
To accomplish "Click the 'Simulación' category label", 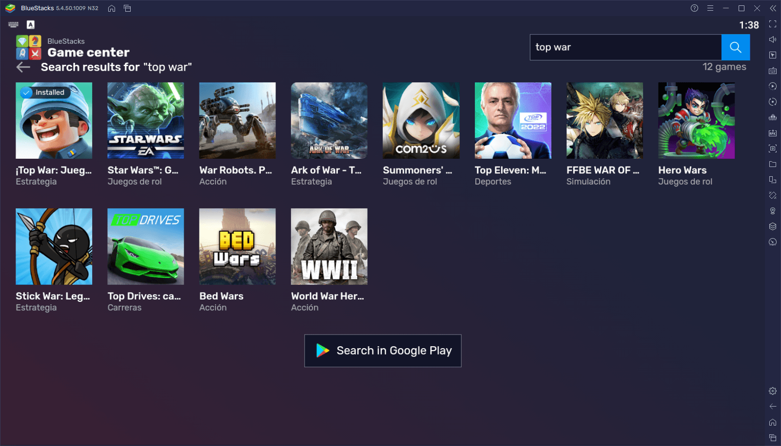I will click(x=588, y=182).
